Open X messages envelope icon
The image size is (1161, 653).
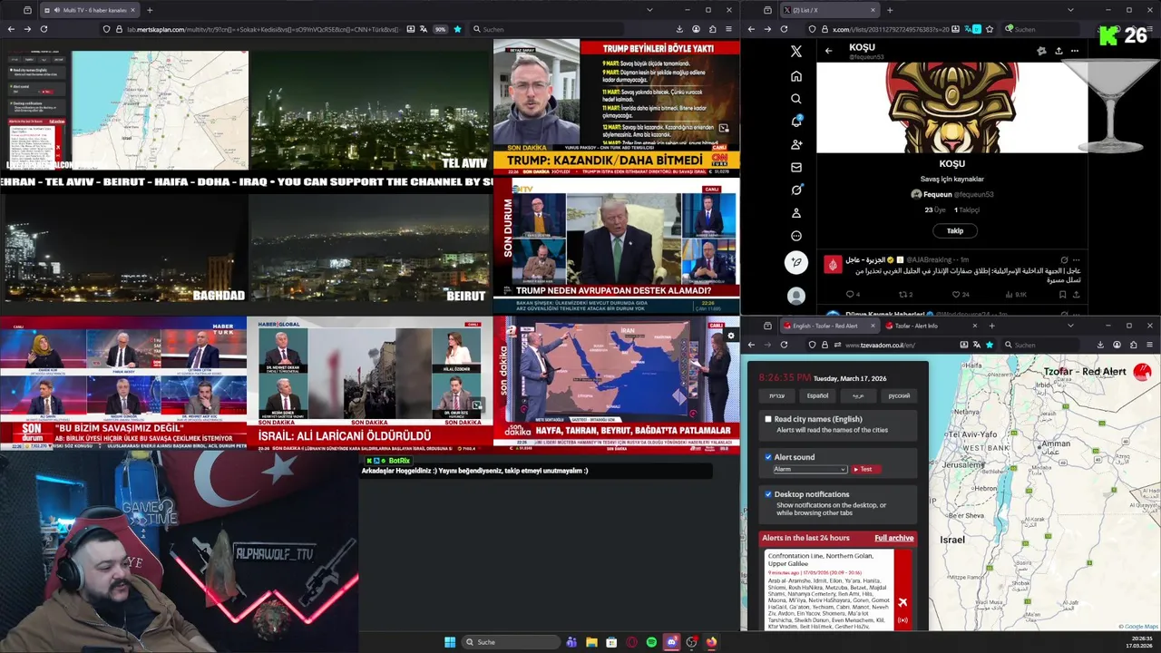tap(796, 167)
